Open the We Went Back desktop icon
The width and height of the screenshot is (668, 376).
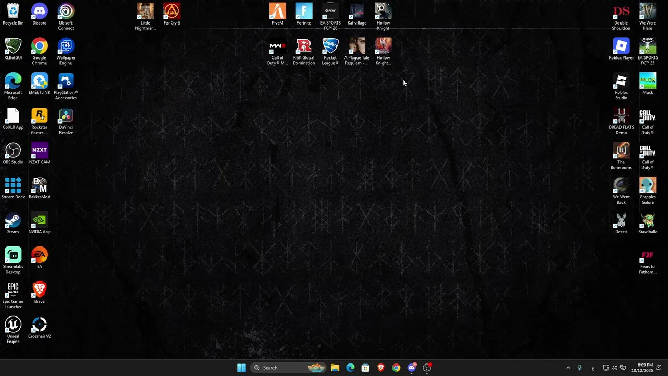[621, 191]
